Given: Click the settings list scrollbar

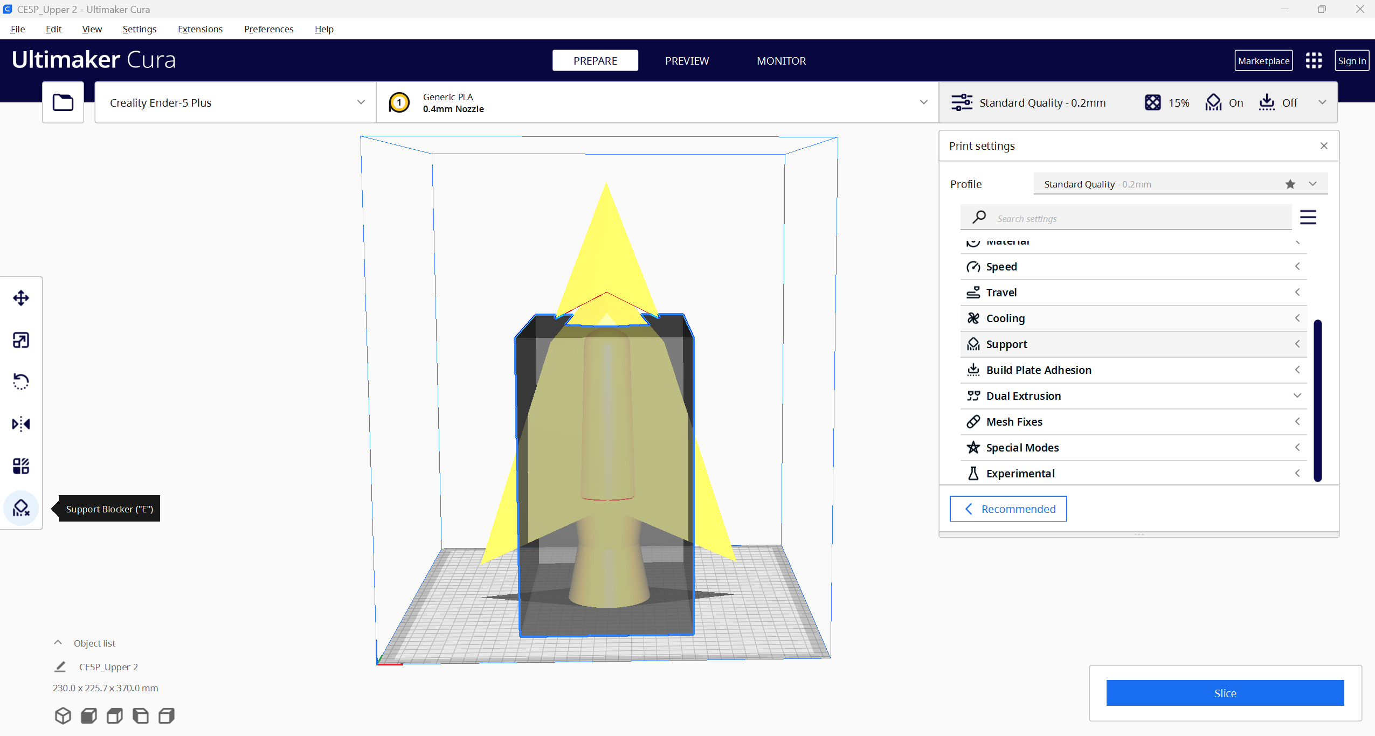Looking at the screenshot, I should (1317, 400).
